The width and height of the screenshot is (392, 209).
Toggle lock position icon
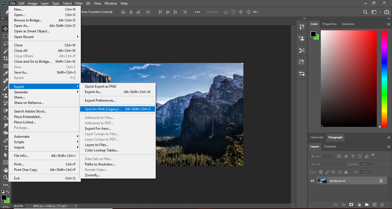333,172
